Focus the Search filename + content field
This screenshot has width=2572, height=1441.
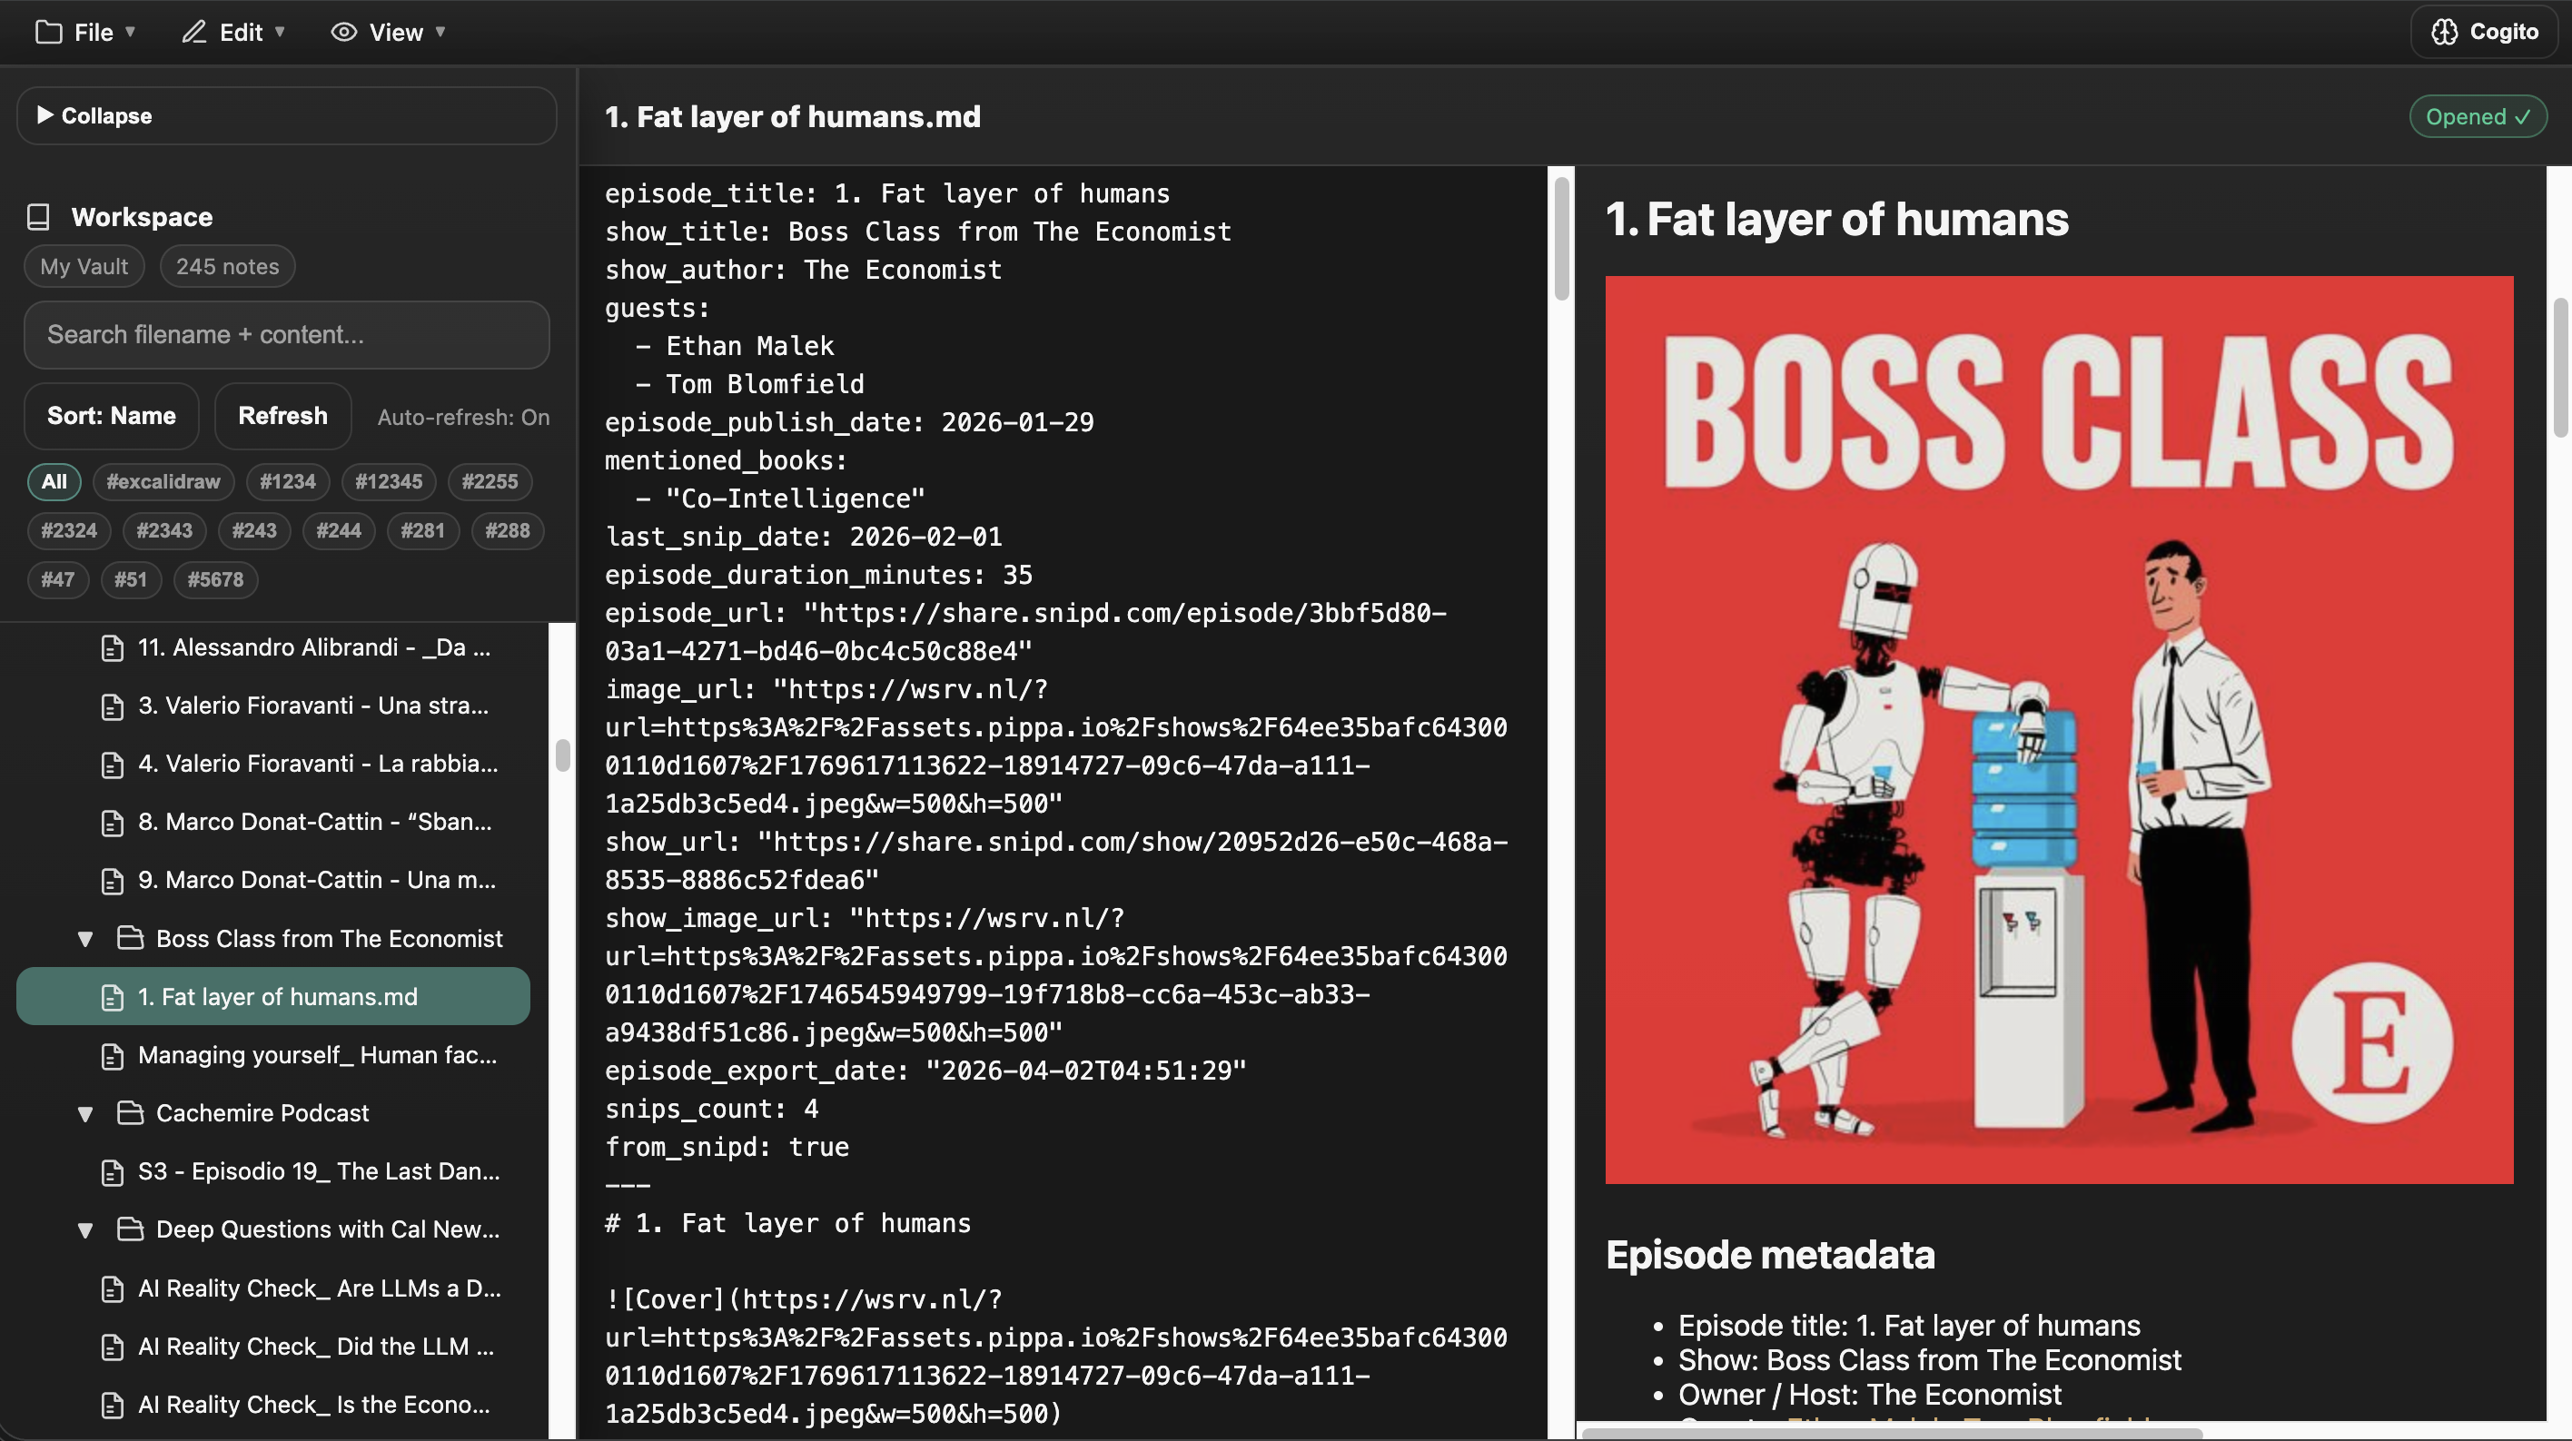click(287, 335)
